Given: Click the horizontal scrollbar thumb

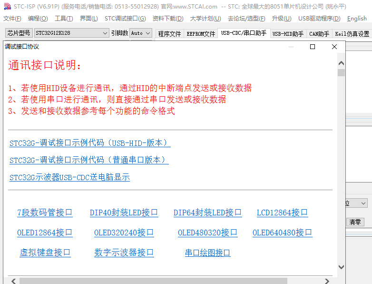Looking at the screenshot, I should click(153, 281).
